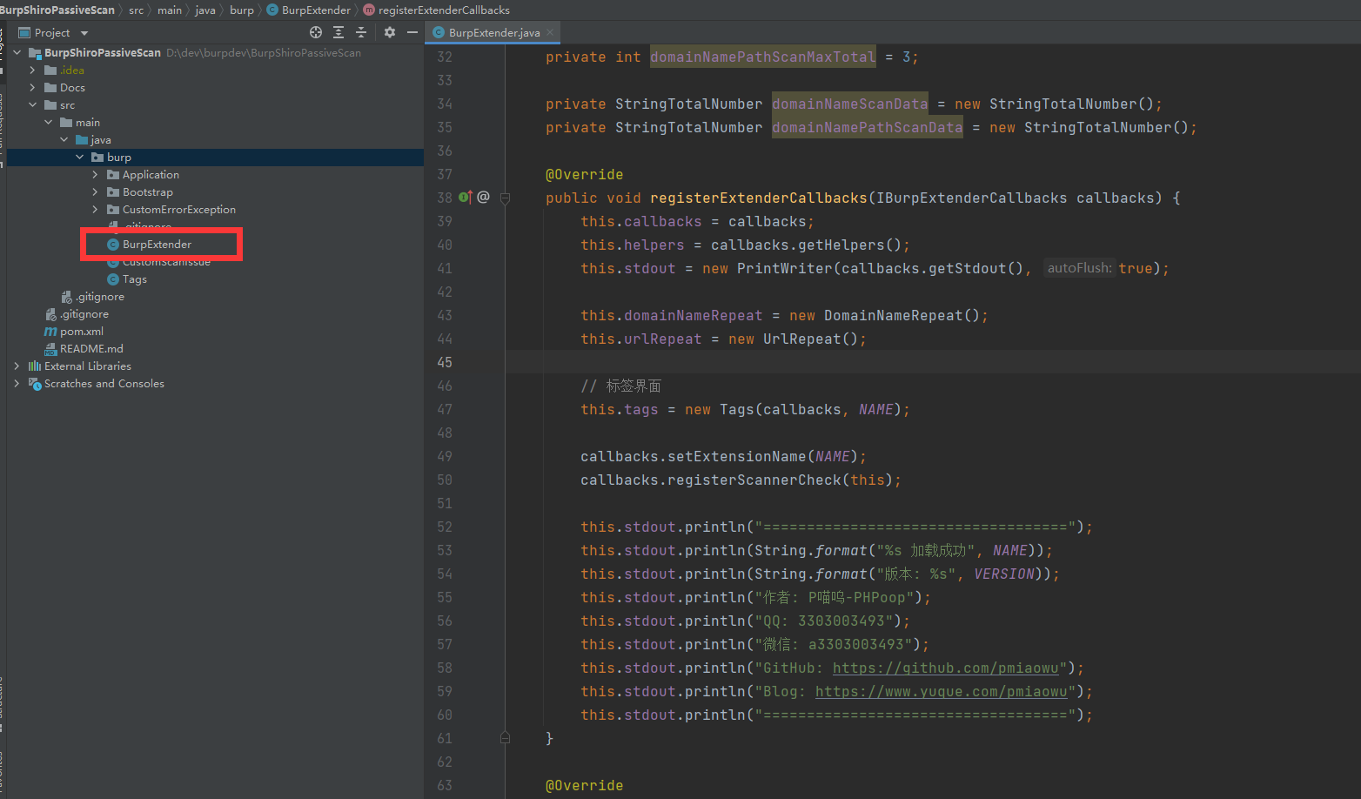Collapse the burp package
1361x799 pixels.
tap(79, 158)
